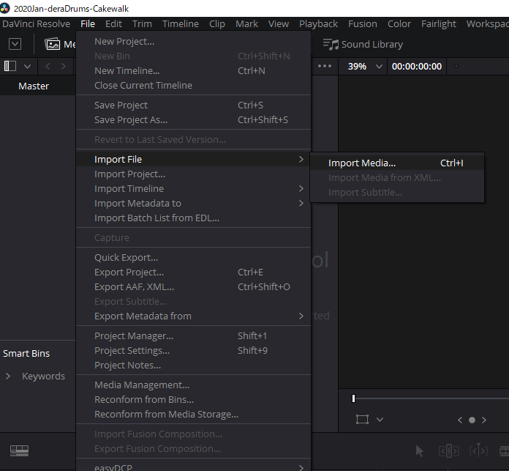Expand the Import Timeline submenu

(194, 188)
